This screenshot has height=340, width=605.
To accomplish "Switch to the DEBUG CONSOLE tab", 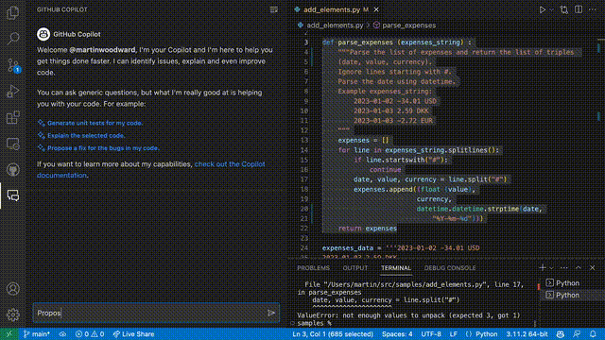I will (x=450, y=268).
